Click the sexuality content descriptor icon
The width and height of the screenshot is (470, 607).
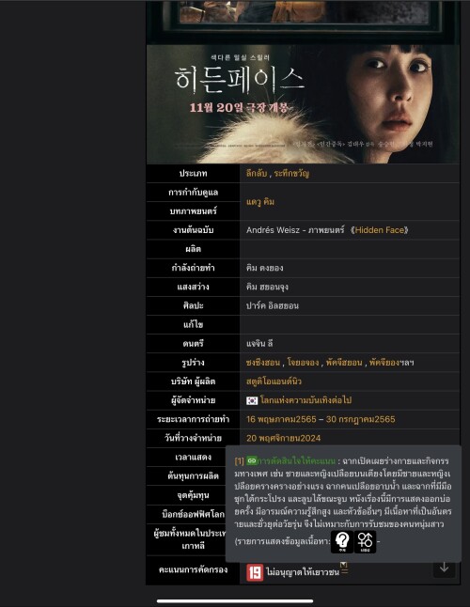point(365,541)
